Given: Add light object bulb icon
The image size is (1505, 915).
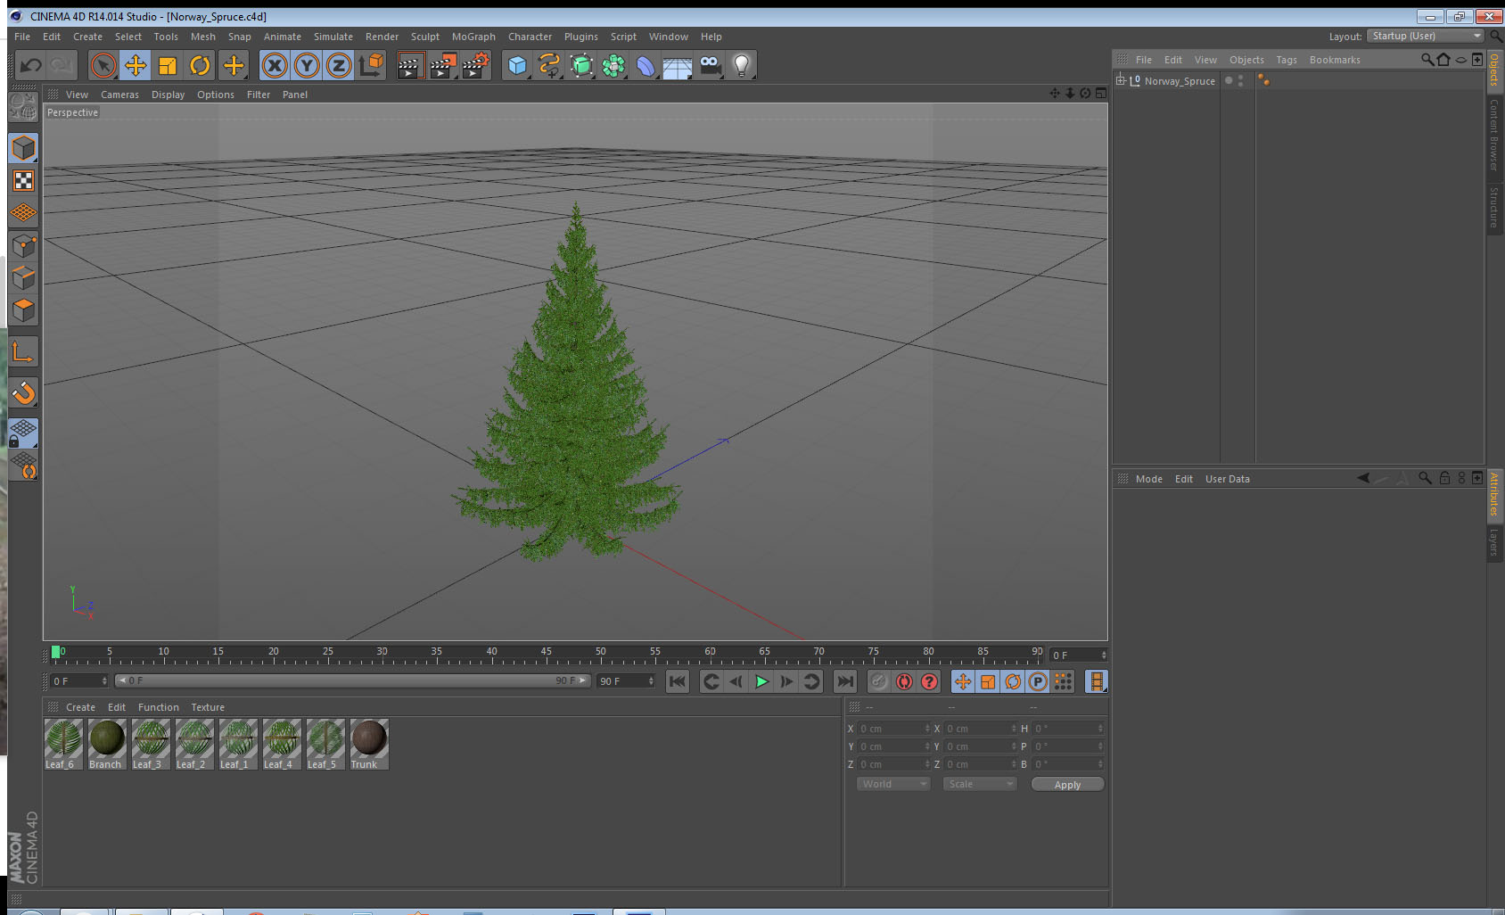Looking at the screenshot, I should (742, 65).
